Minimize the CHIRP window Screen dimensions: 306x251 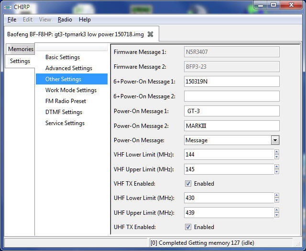pos(260,5)
